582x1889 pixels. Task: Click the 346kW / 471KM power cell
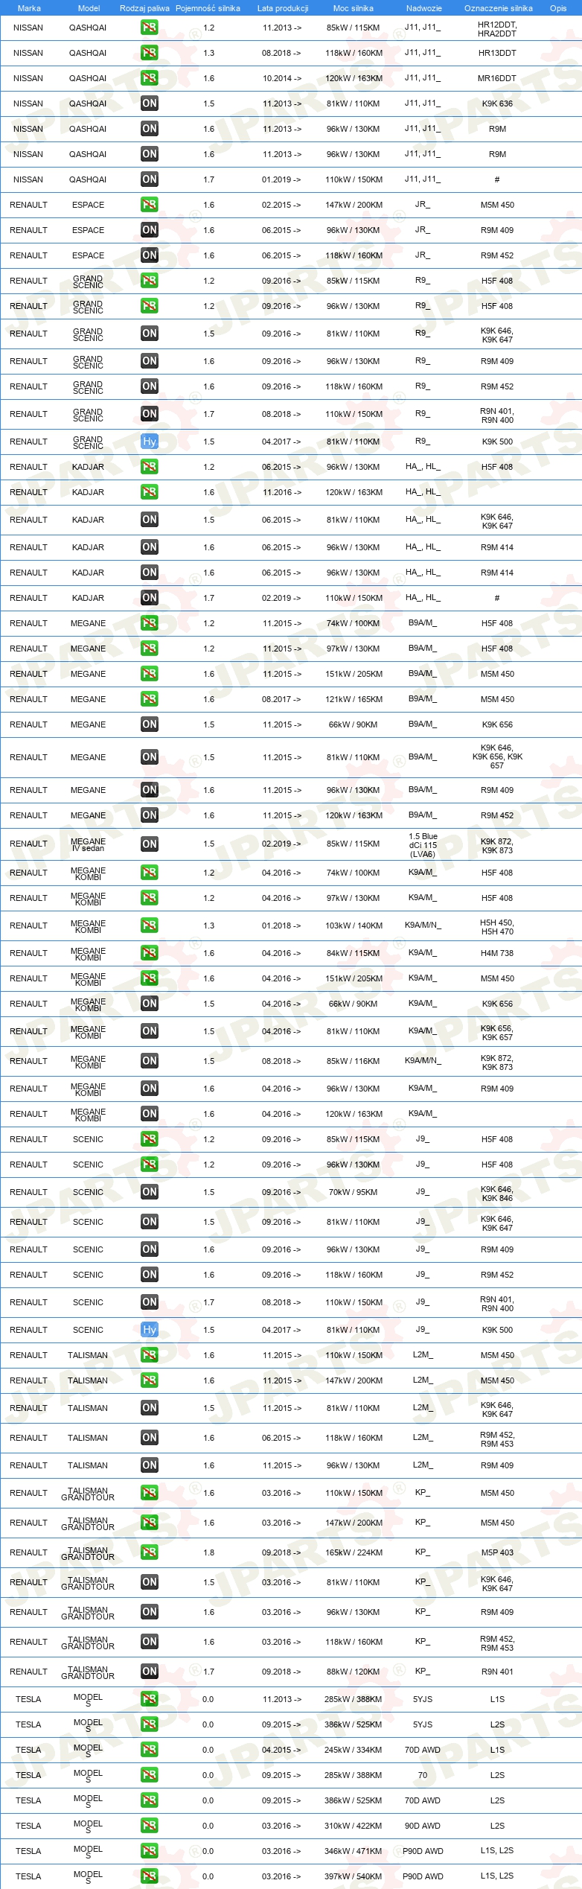point(354,1851)
